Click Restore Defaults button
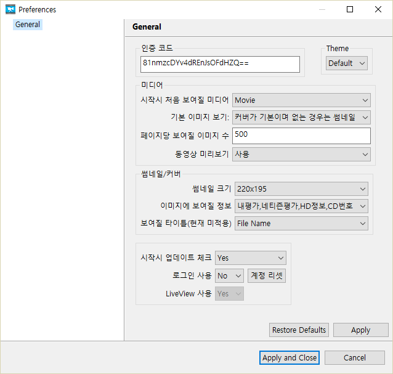393x374 pixels. [299, 330]
